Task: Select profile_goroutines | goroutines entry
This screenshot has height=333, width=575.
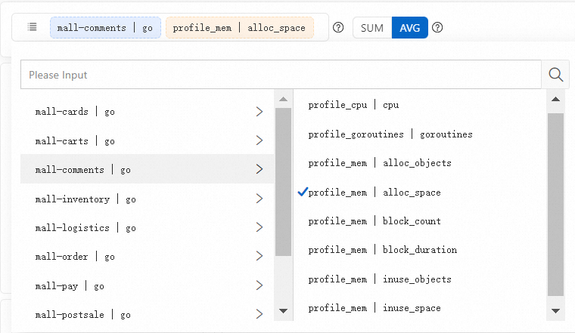Action: tap(390, 134)
